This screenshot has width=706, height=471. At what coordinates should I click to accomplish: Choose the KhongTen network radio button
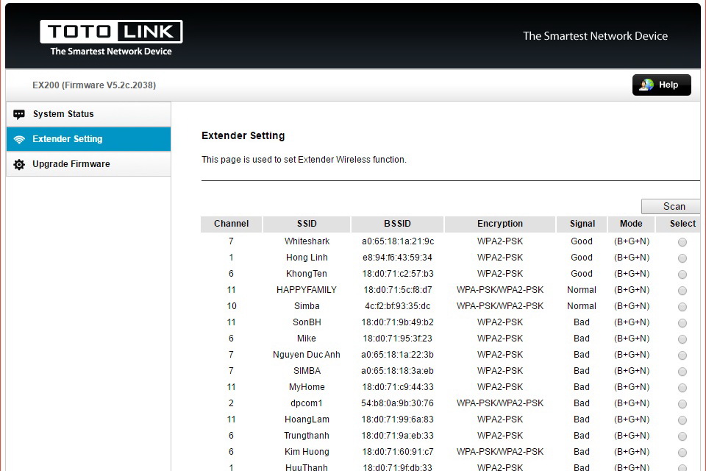click(682, 275)
